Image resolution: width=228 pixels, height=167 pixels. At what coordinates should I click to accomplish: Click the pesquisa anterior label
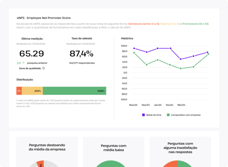[x=37, y=63]
